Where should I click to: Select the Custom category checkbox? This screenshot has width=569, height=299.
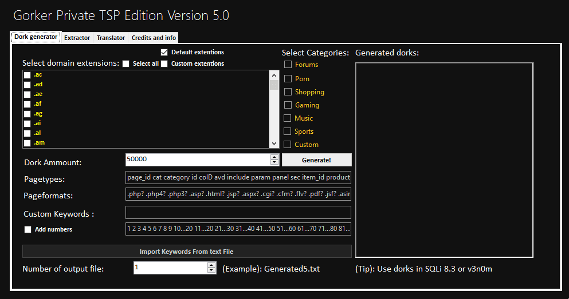click(x=288, y=145)
